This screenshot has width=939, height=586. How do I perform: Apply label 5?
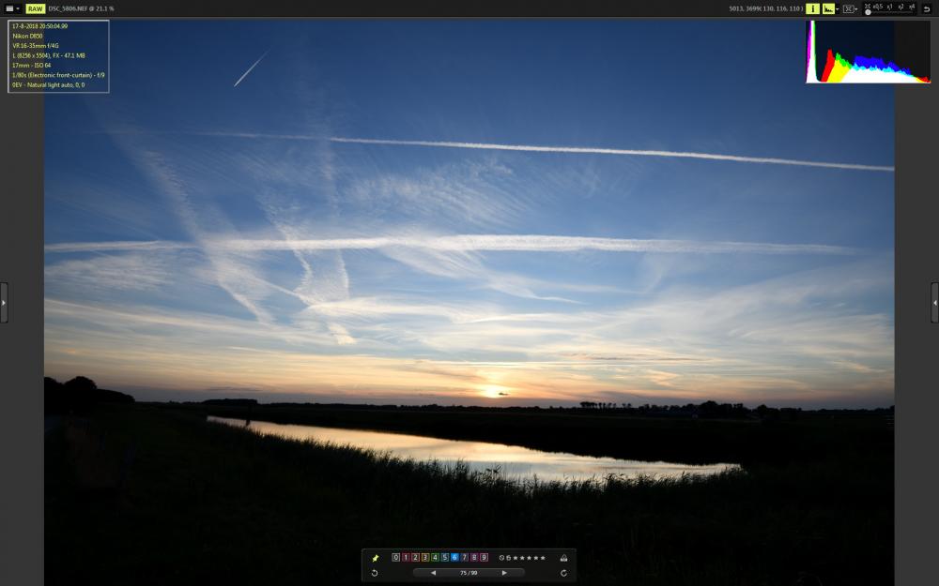click(x=445, y=557)
